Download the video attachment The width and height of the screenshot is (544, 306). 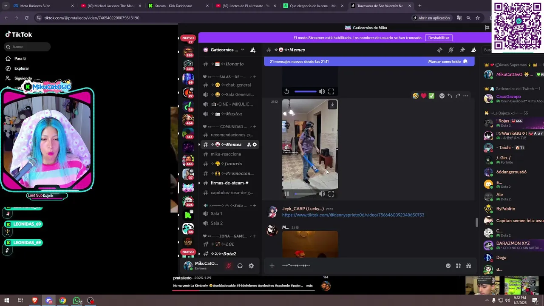[x=332, y=105]
